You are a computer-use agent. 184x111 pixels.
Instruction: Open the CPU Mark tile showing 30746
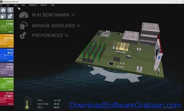click(7, 41)
